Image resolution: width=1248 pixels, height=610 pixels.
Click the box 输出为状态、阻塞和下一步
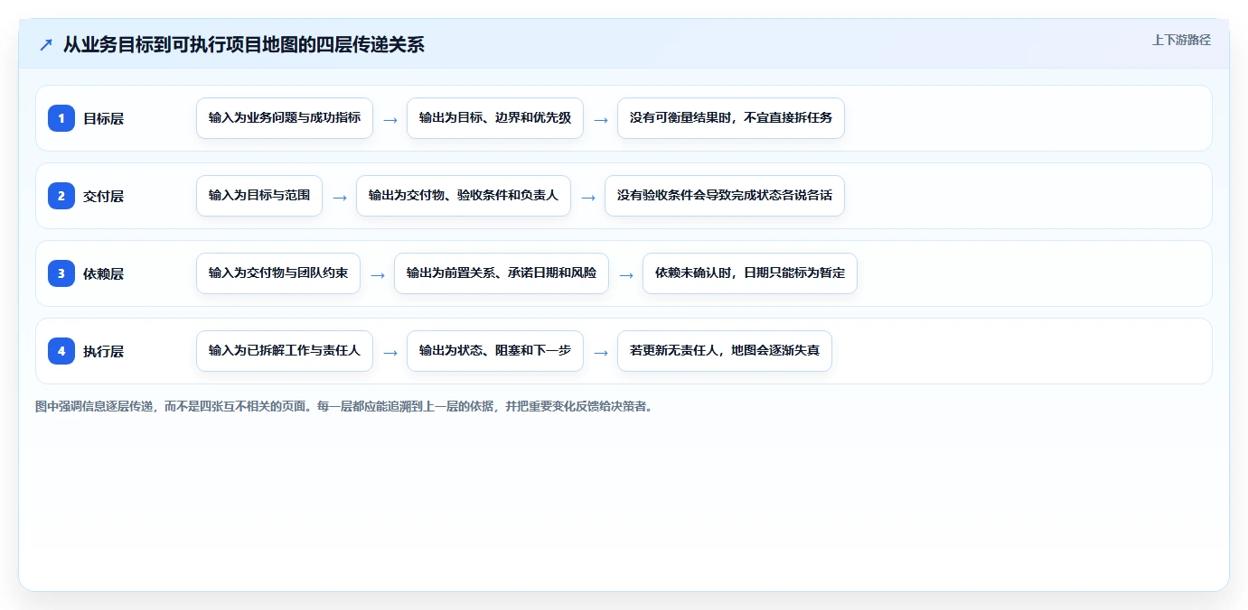(495, 351)
